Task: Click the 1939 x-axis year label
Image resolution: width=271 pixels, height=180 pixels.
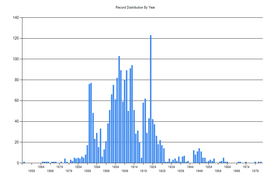Action: click(x=181, y=171)
